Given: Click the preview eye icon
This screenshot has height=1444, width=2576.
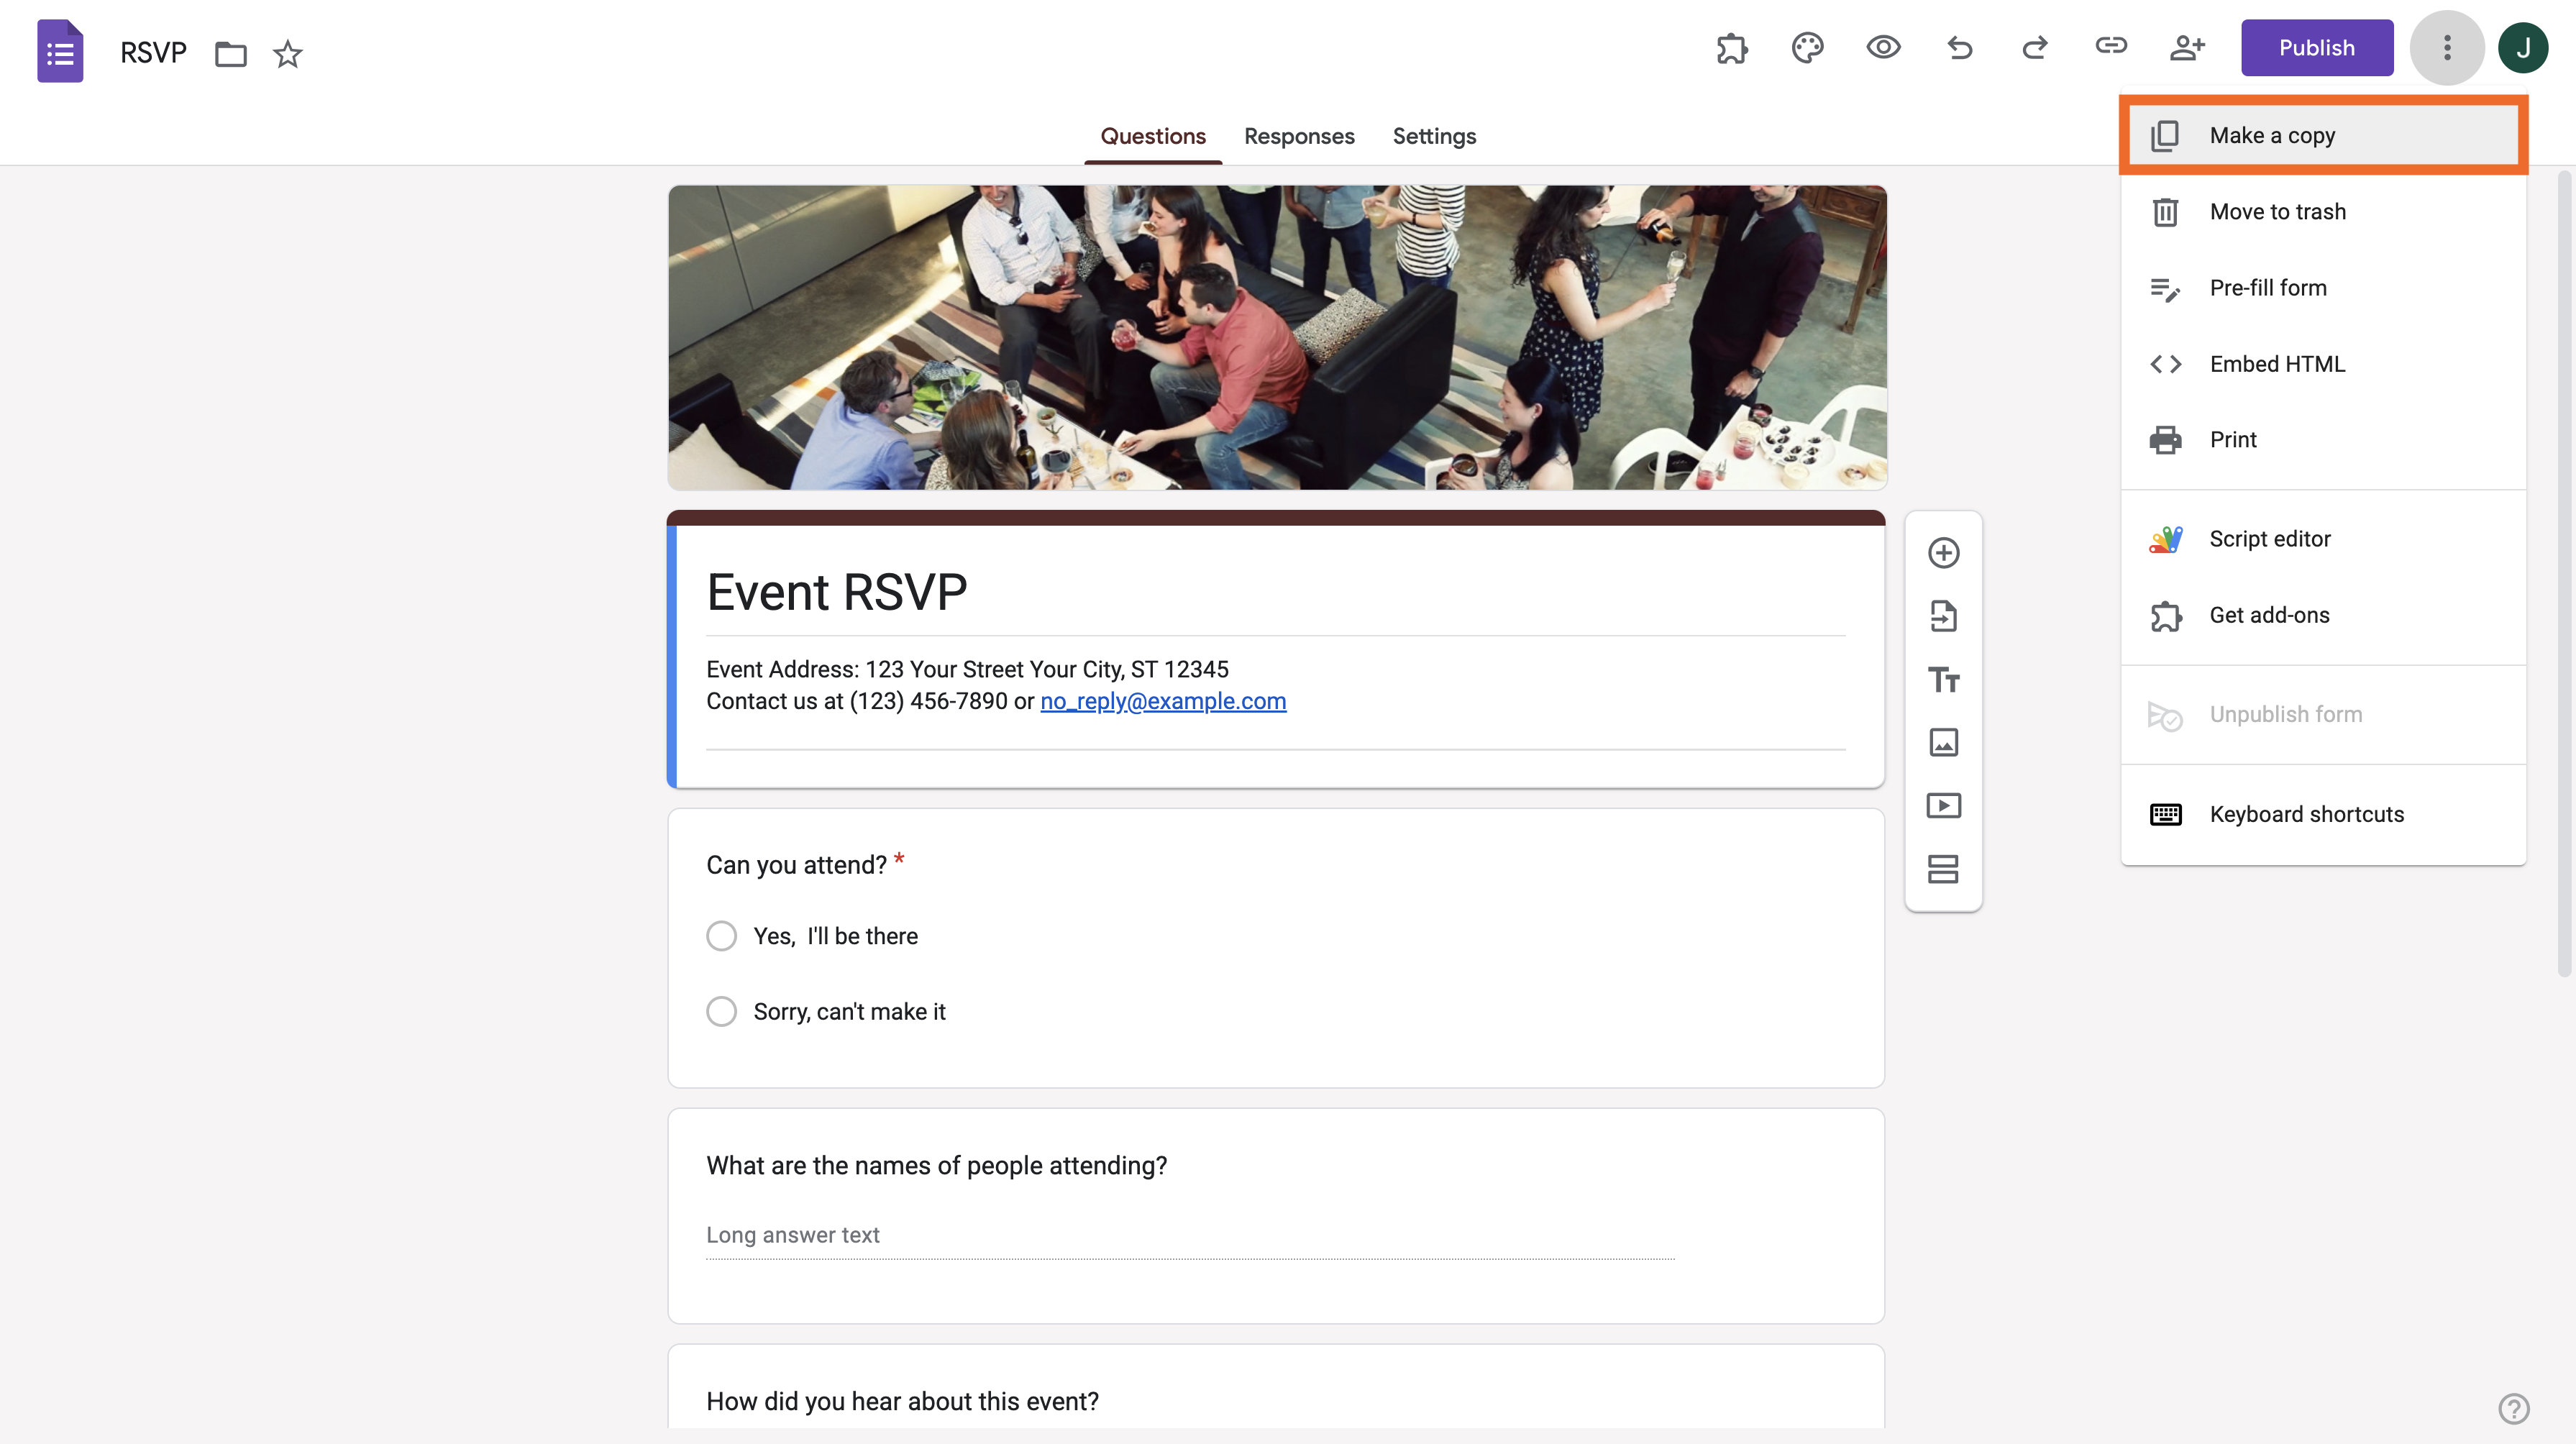Looking at the screenshot, I should coord(1883,48).
